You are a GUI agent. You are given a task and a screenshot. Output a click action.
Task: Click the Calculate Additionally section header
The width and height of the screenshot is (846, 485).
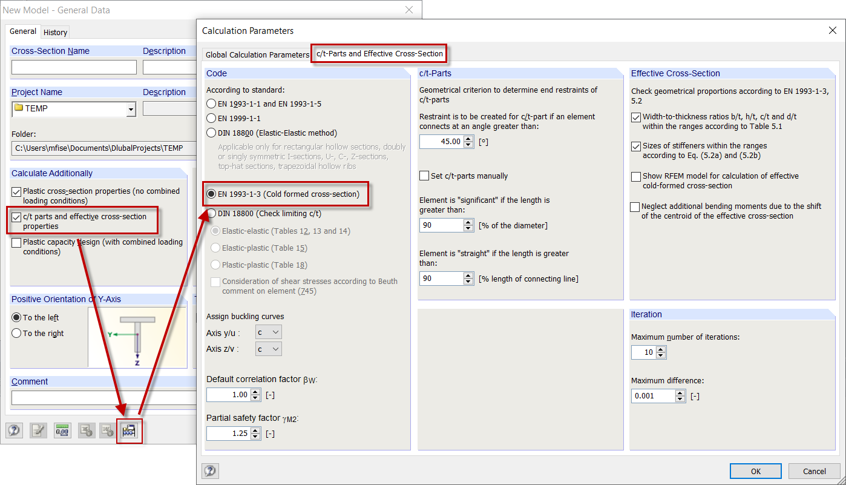[99, 173]
